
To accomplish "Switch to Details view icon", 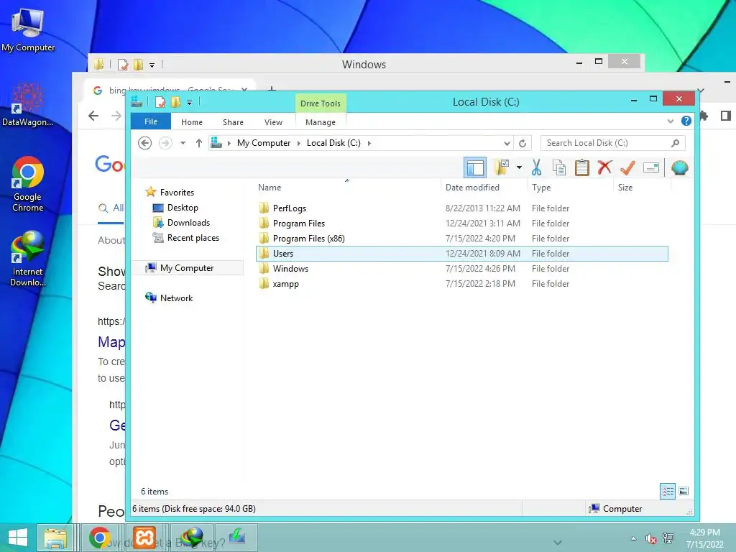I will coord(668,491).
